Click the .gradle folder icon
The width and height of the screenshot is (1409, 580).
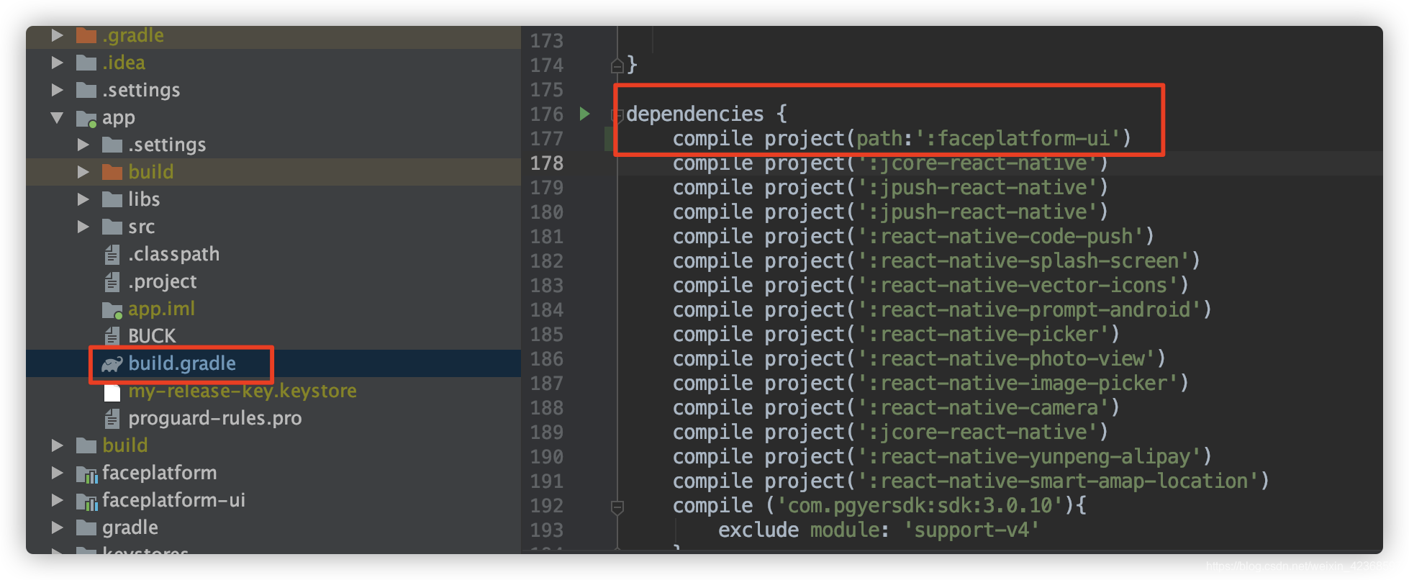[x=86, y=35]
